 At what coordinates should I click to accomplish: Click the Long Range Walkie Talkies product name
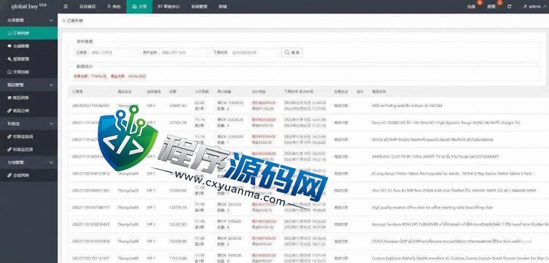(x=452, y=173)
